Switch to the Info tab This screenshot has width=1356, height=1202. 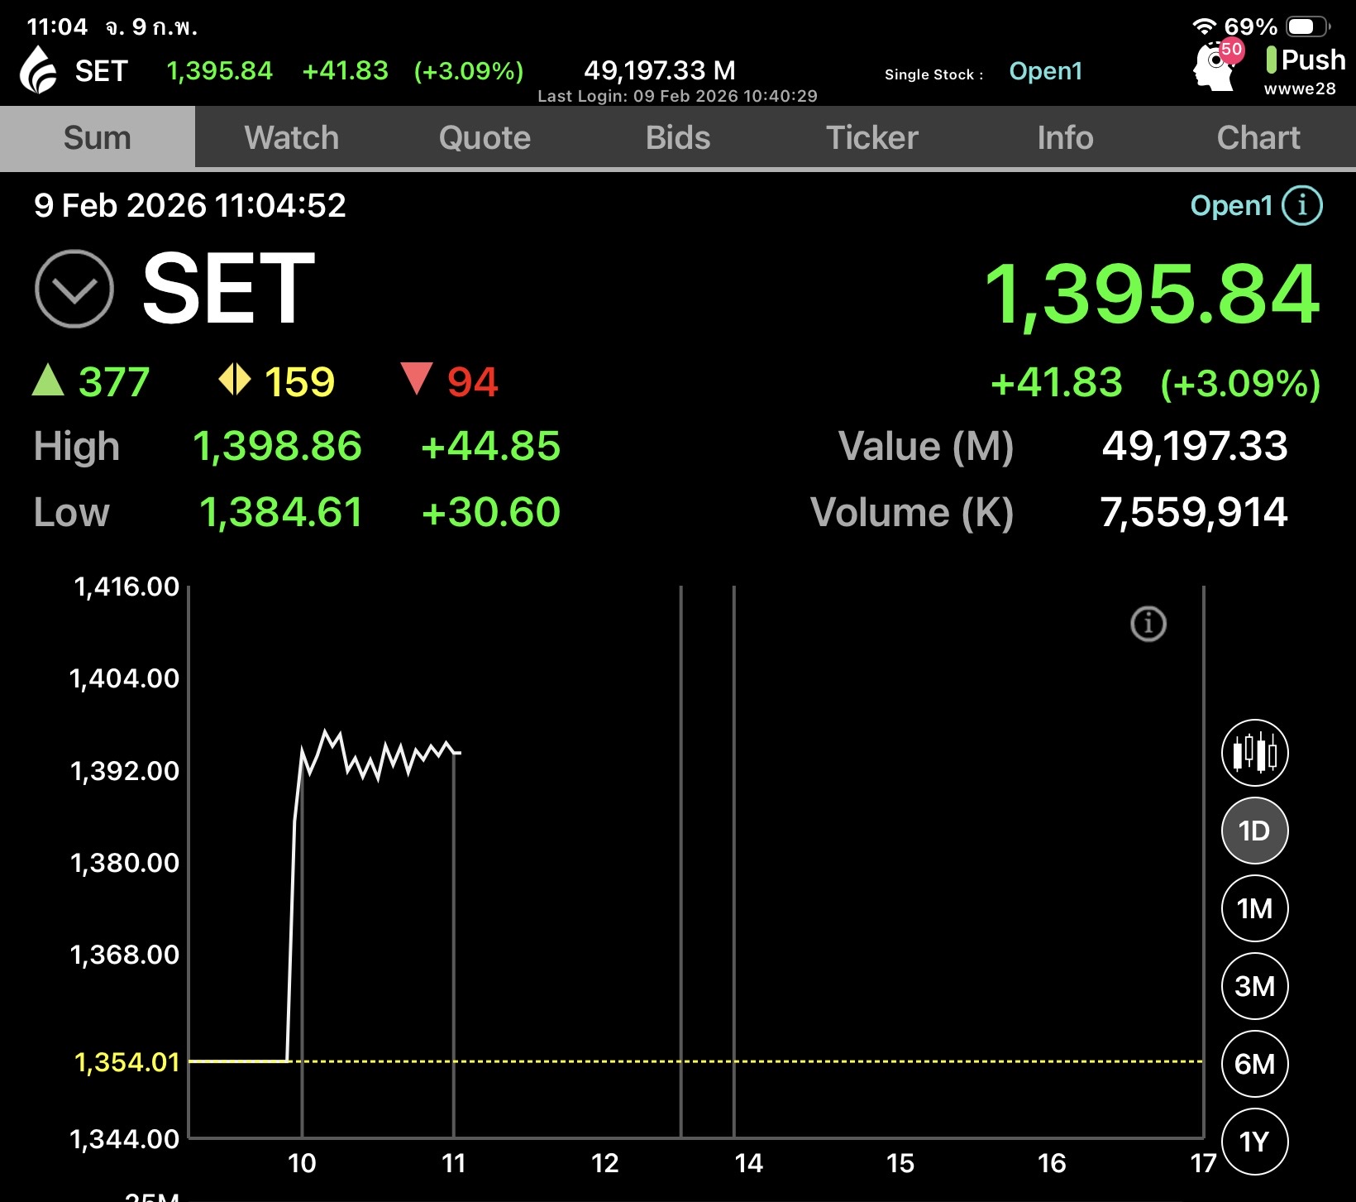[1065, 137]
